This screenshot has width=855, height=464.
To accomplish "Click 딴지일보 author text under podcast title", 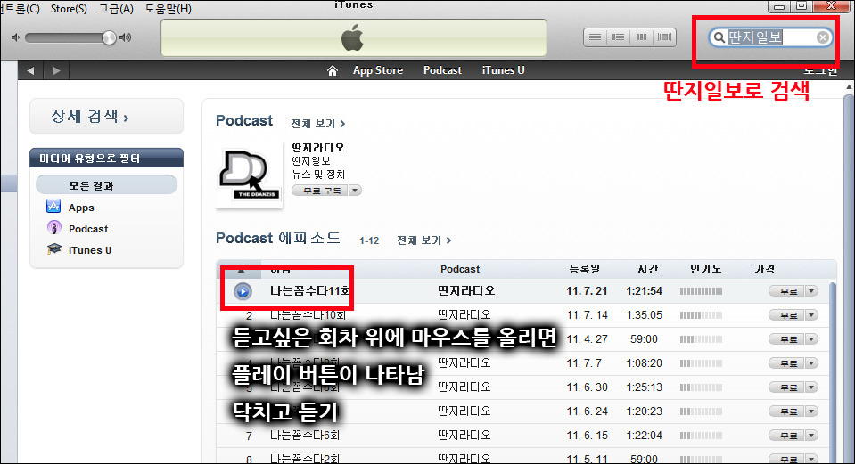I will coord(311,161).
